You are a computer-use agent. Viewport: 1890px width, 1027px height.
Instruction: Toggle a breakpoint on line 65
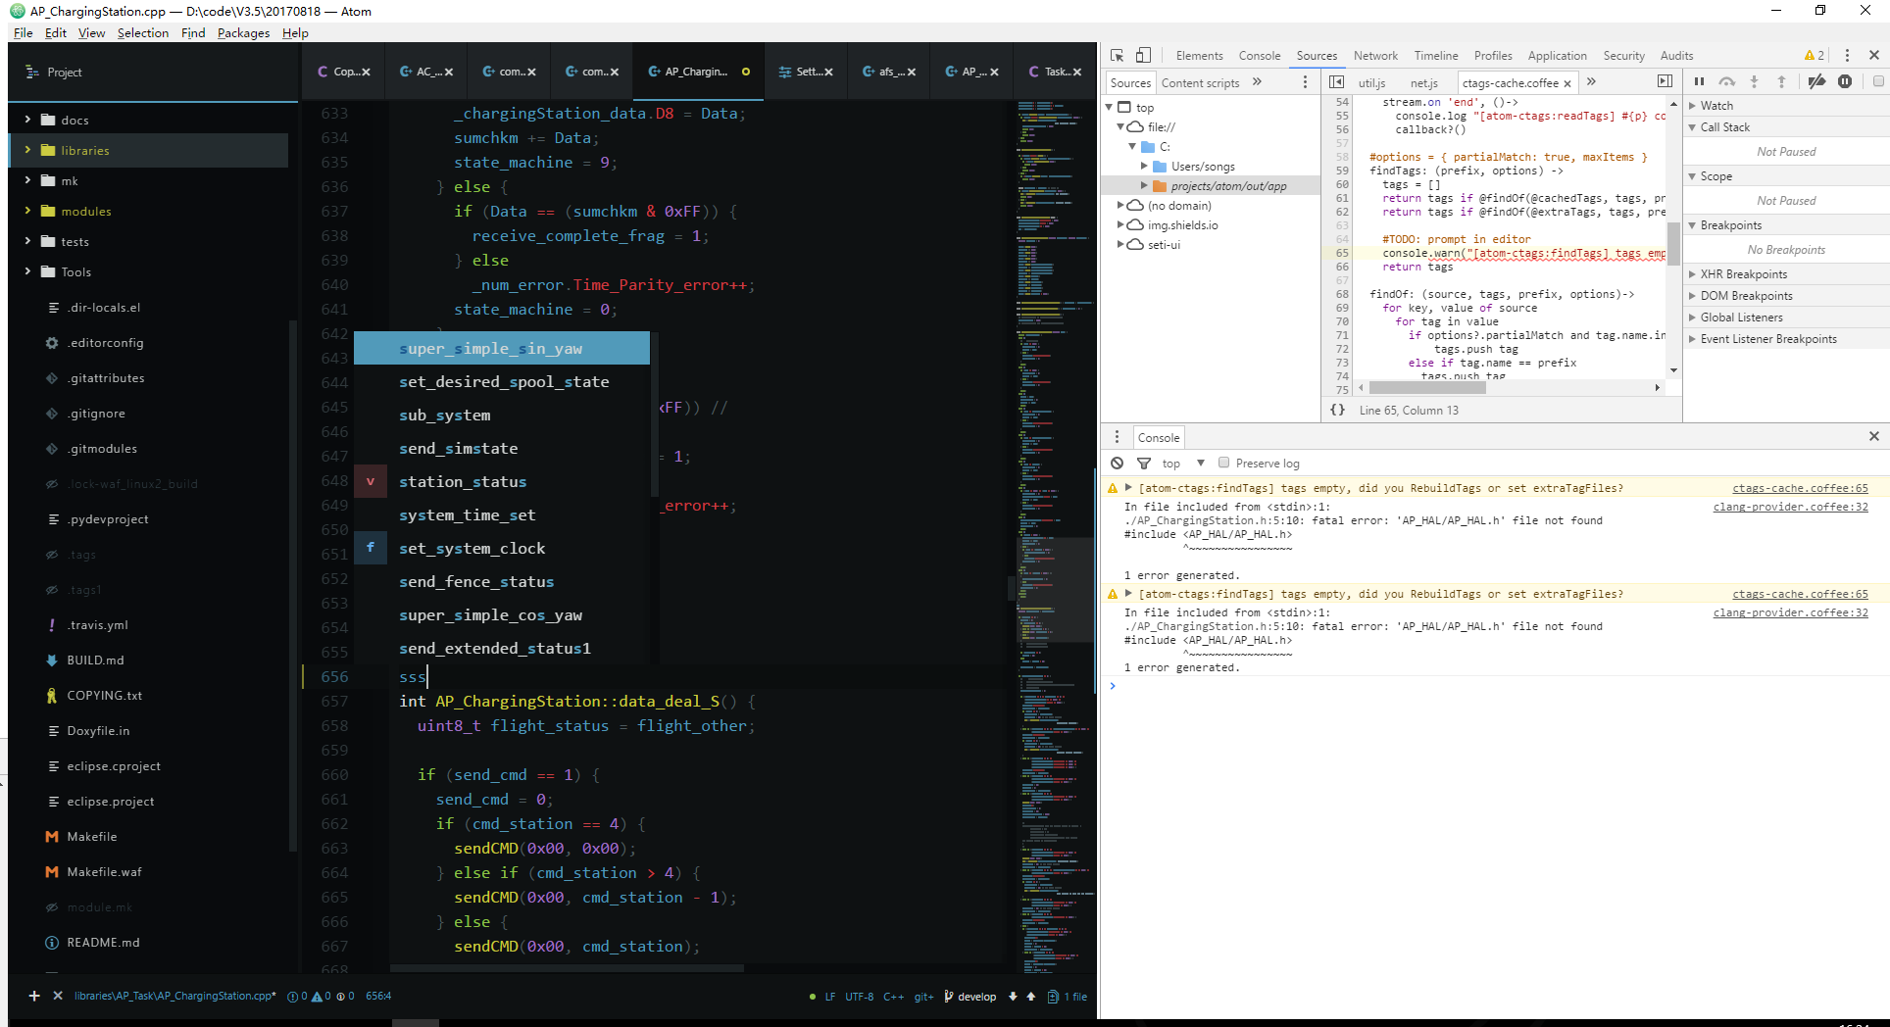pos(1341,253)
